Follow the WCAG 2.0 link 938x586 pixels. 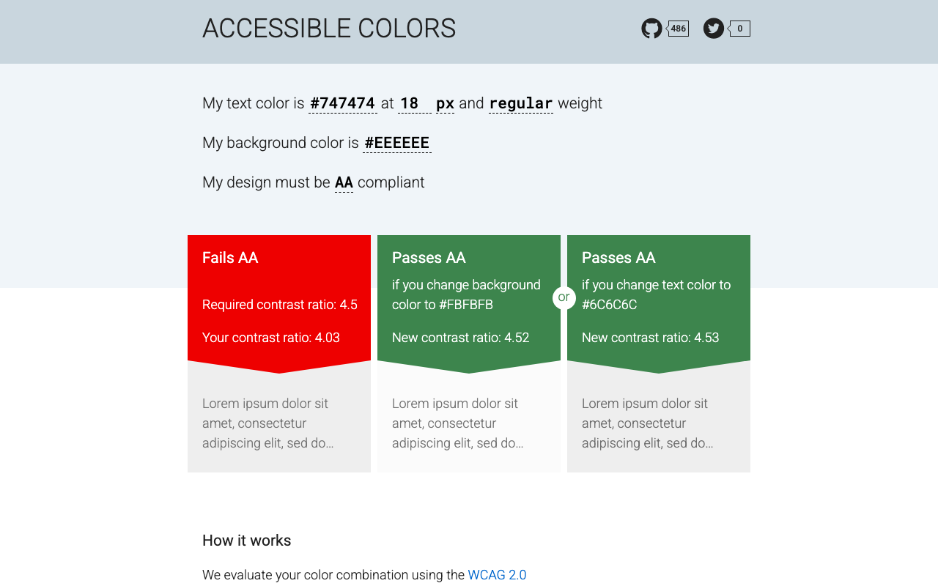coord(497,575)
